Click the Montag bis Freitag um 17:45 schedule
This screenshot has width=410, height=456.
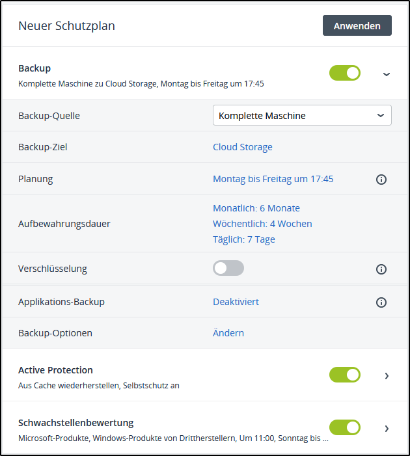273,179
